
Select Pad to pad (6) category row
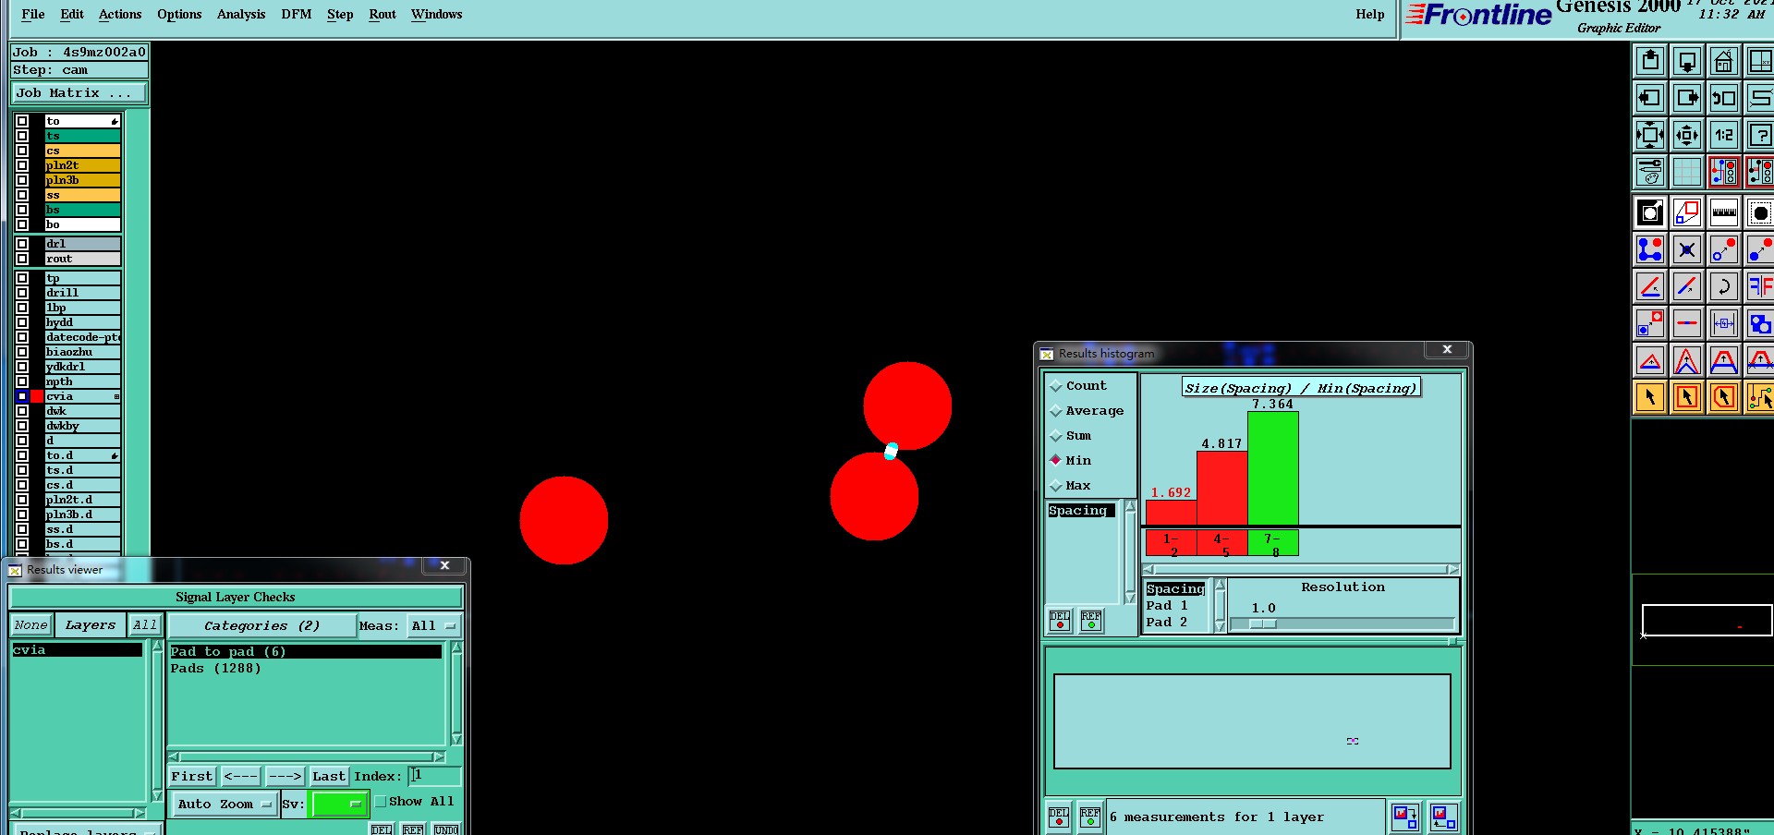[x=305, y=652]
